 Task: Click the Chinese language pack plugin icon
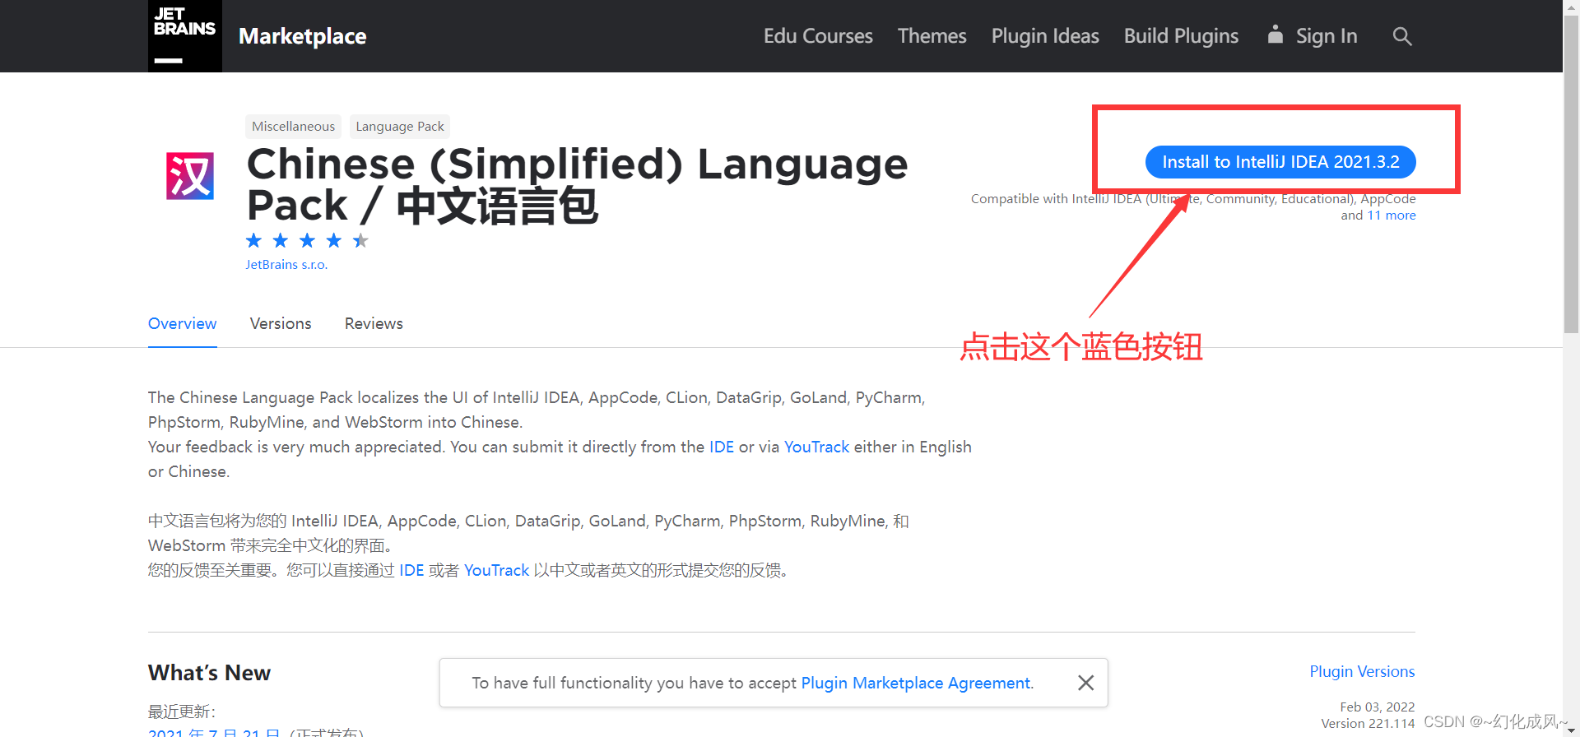190,176
